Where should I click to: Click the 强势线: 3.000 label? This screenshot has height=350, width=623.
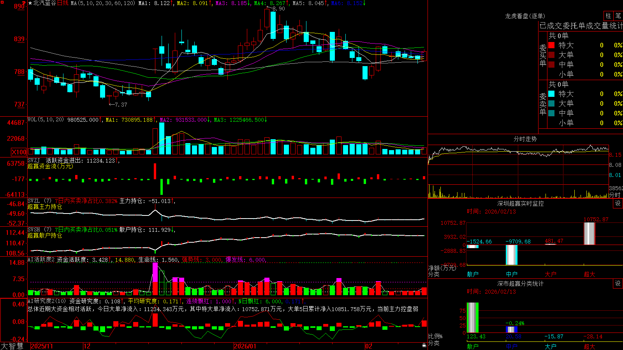202,259
